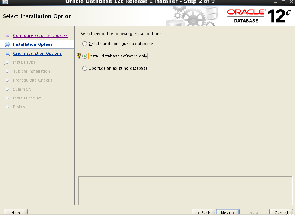The height and width of the screenshot is (215, 295).
Task: Click 'Select any of the following install options' text
Action: pos(122,34)
